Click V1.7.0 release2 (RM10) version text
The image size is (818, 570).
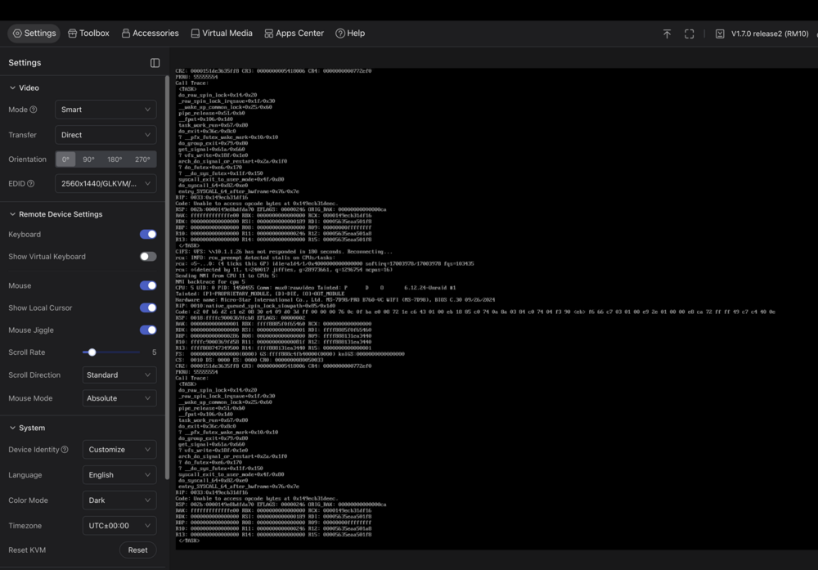[770, 34]
